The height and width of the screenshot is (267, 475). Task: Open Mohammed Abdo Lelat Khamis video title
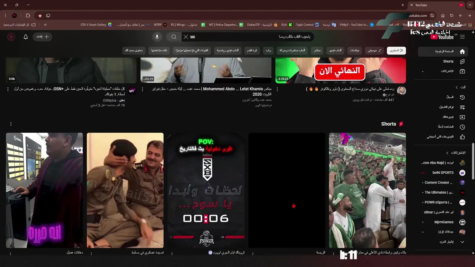(x=212, y=92)
